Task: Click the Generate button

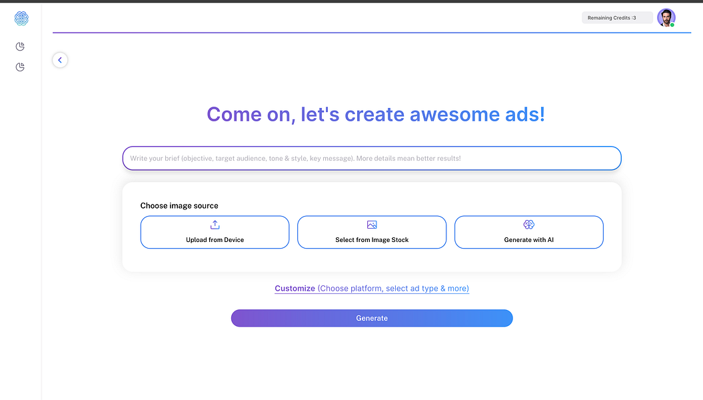Action: pyautogui.click(x=372, y=318)
